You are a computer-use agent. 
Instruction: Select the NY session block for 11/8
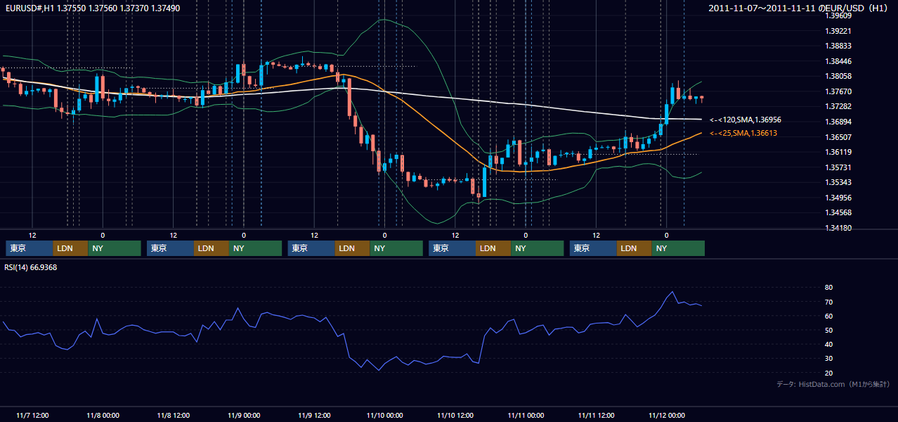coord(256,248)
